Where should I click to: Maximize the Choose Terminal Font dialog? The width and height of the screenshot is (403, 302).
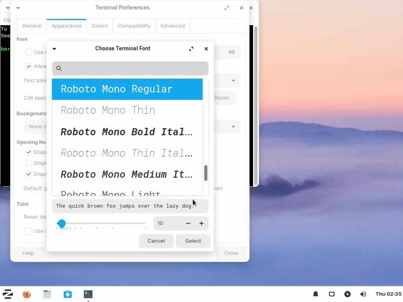(x=191, y=49)
